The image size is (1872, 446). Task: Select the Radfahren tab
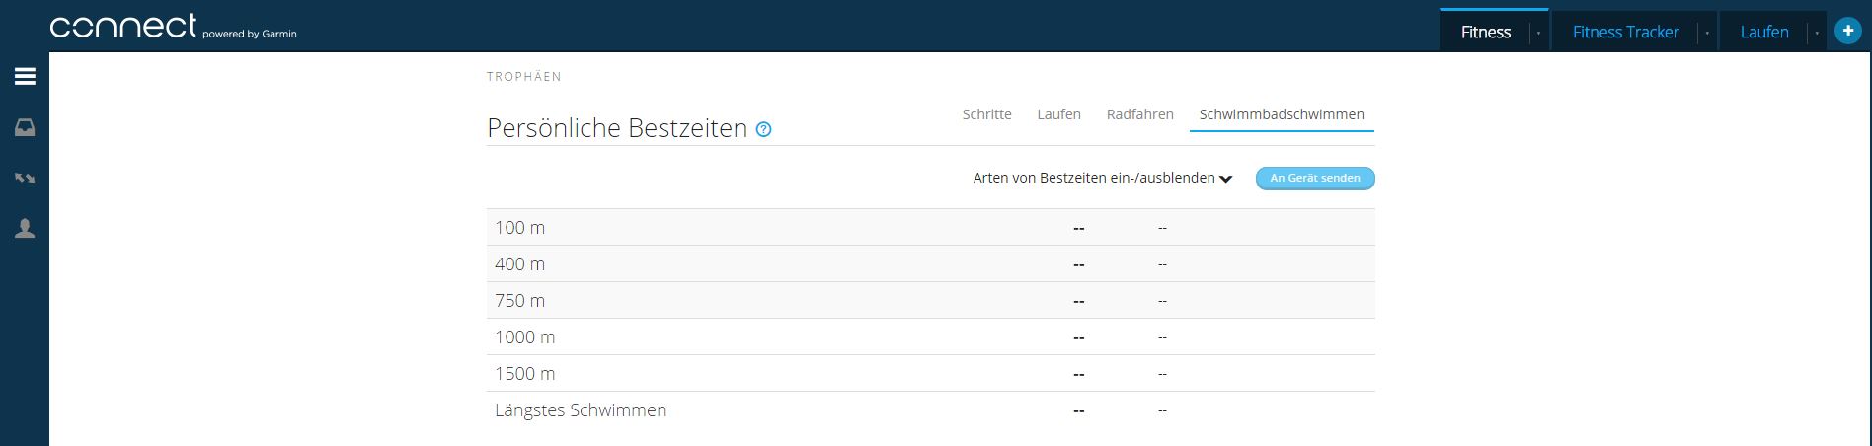click(1139, 114)
